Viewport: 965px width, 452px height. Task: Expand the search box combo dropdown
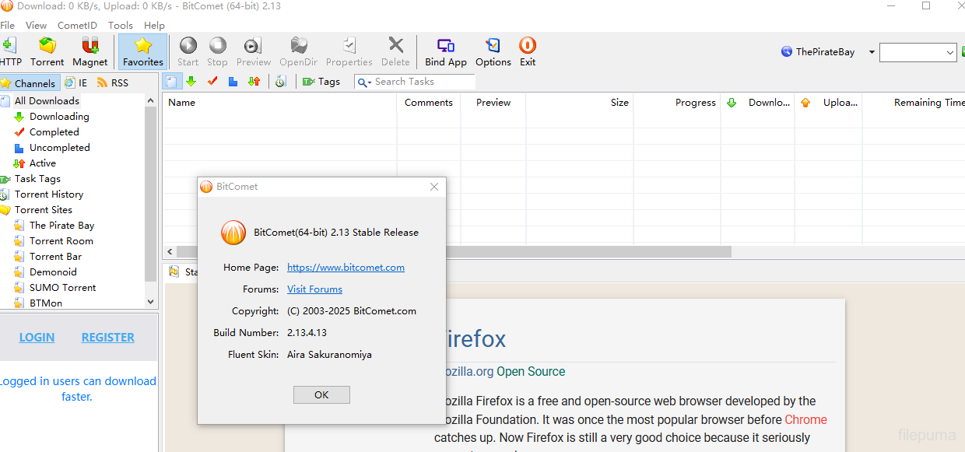950,53
